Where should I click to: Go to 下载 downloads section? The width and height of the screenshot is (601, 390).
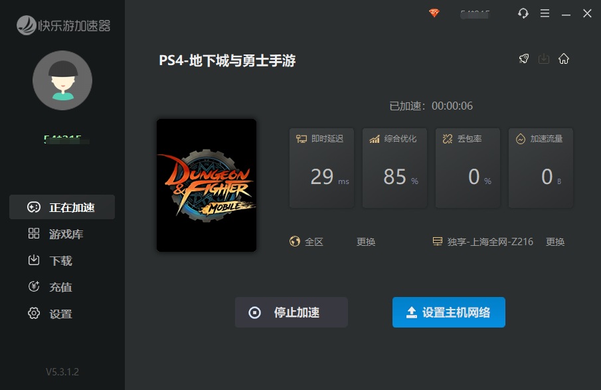coord(62,260)
